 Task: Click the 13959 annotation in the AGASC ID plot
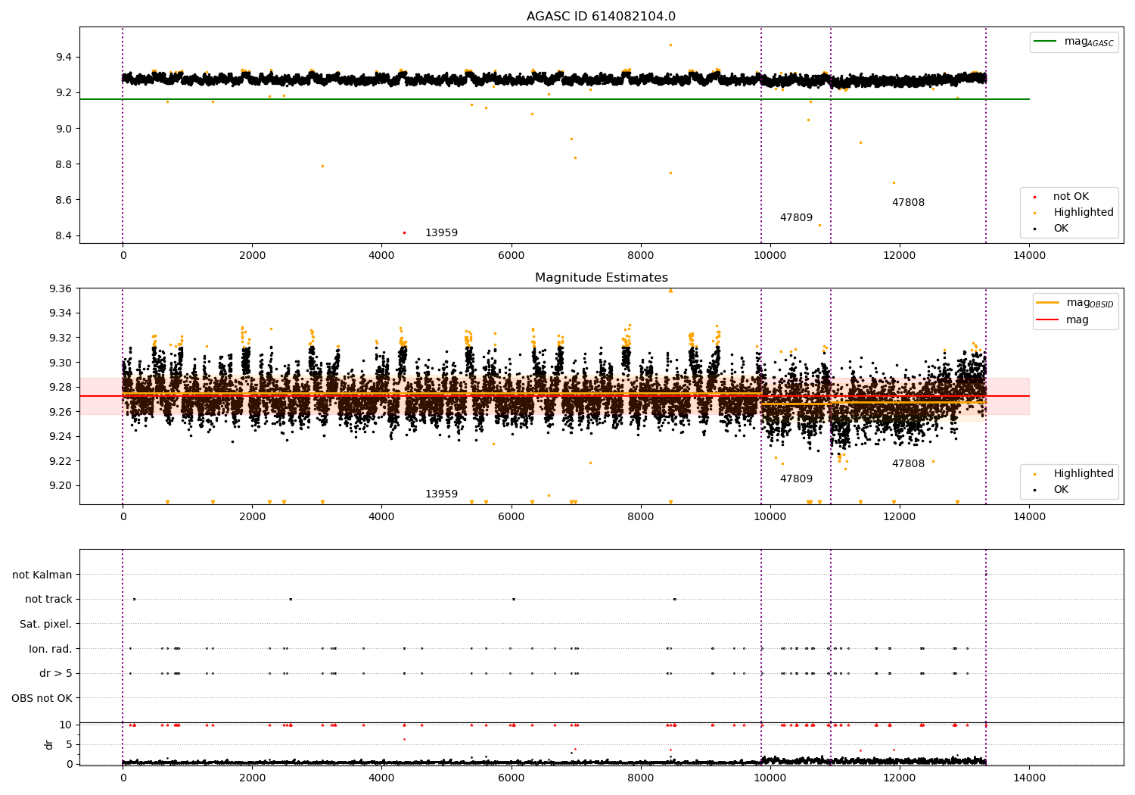click(x=441, y=233)
